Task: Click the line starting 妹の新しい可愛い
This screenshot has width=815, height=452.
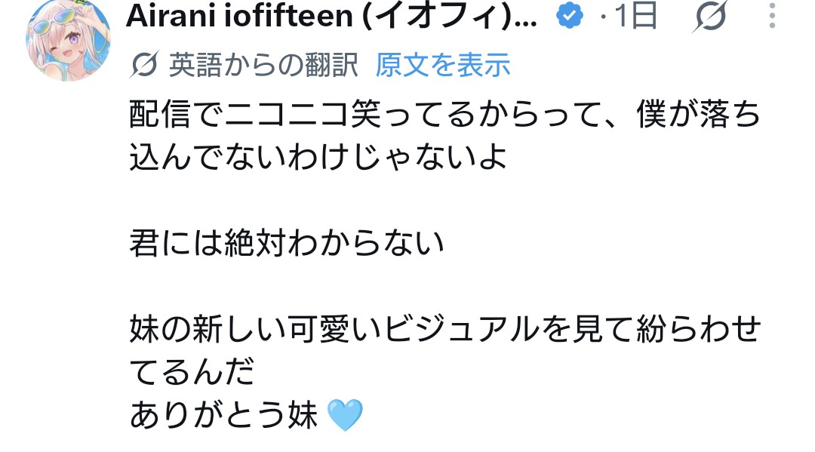Action: point(445,330)
